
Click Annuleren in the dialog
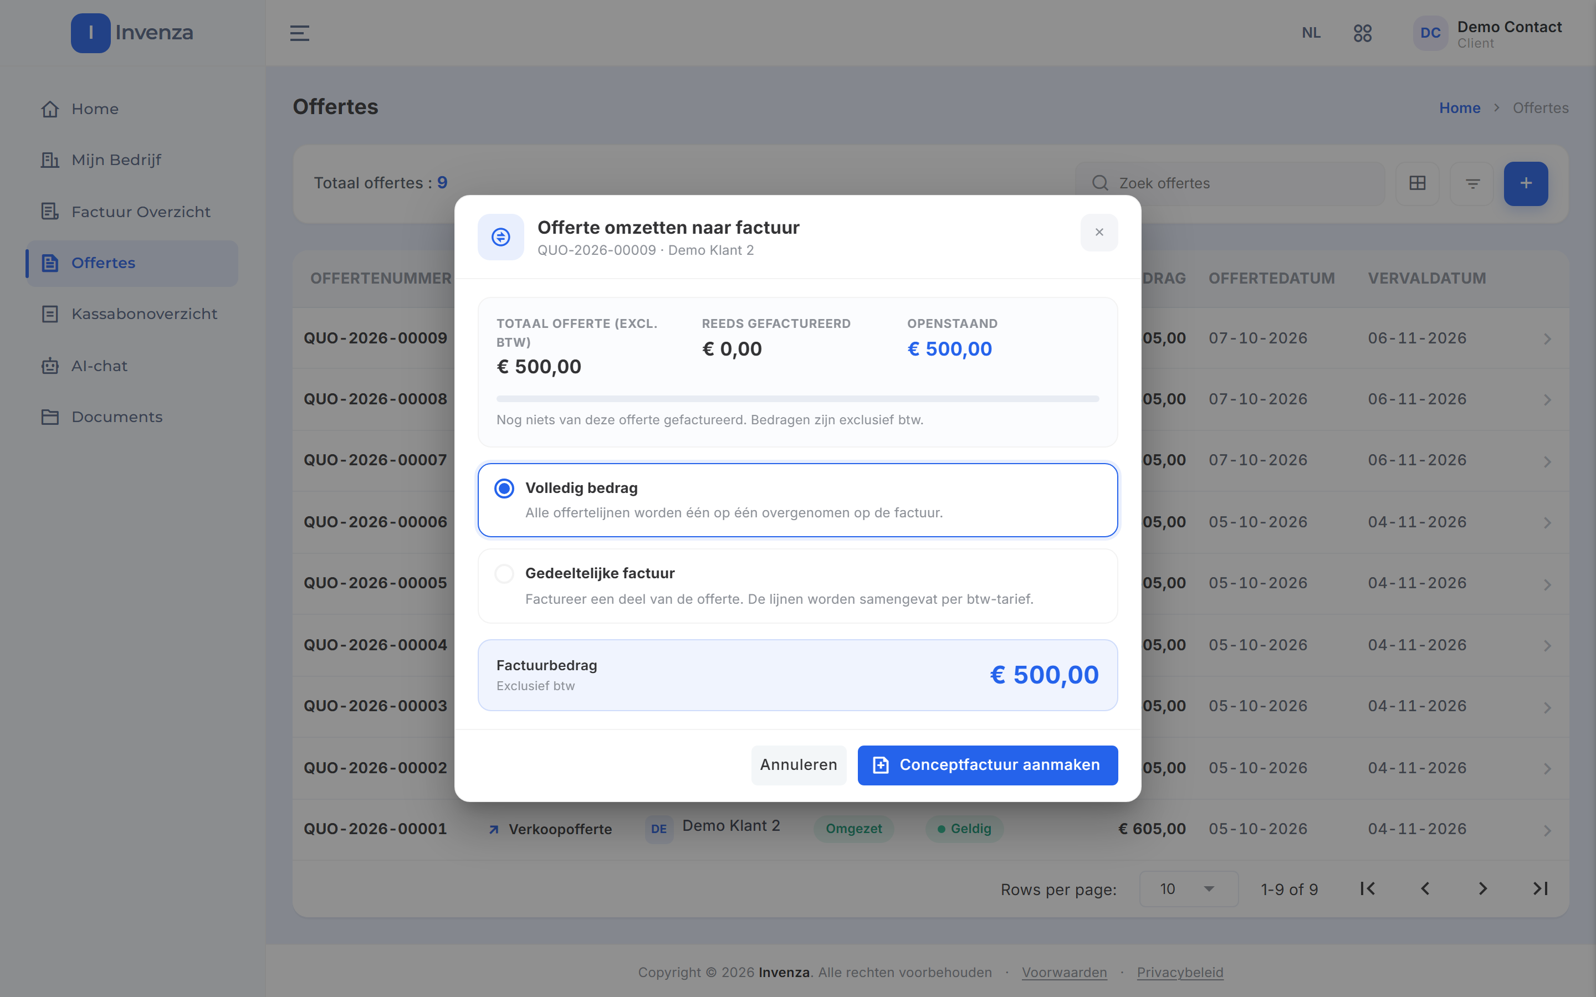point(798,765)
